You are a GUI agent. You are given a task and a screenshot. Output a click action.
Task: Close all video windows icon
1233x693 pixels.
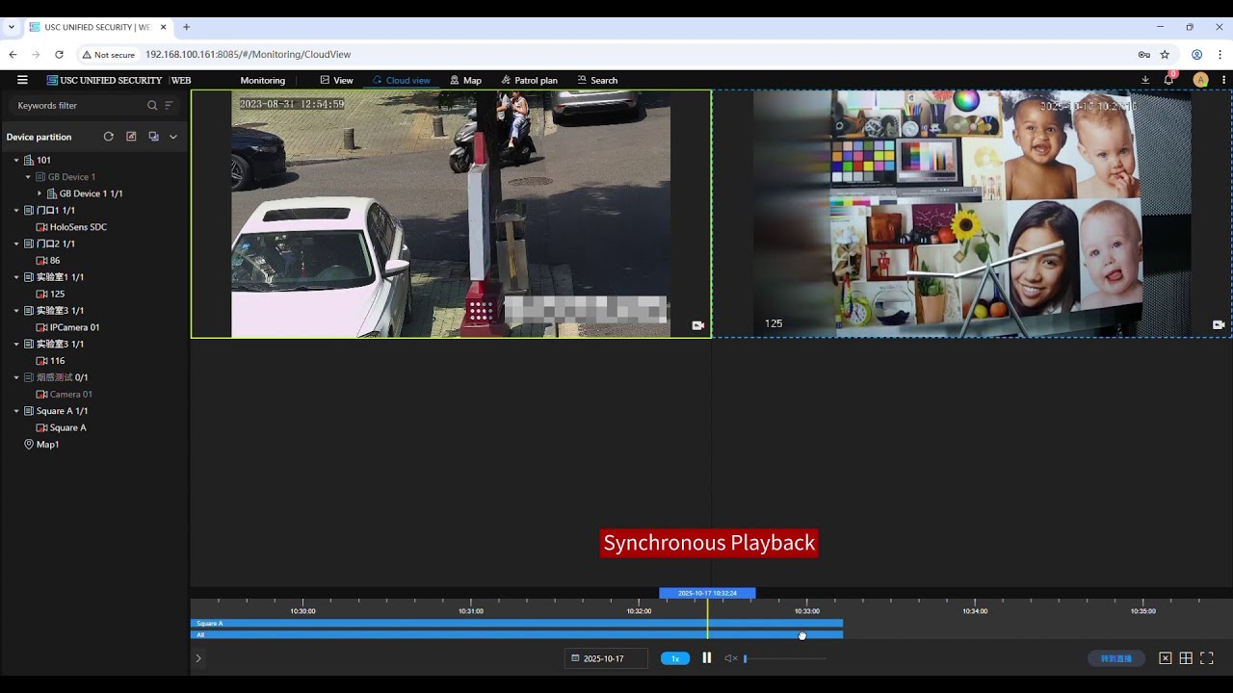(x=1165, y=658)
